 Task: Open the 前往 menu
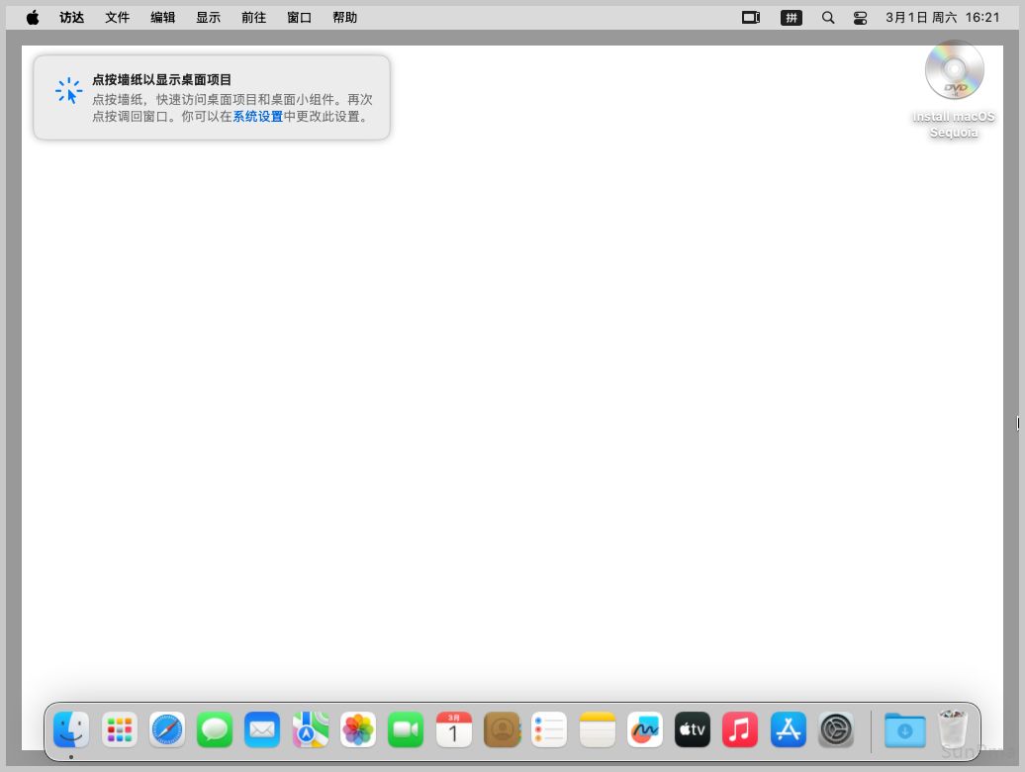pyautogui.click(x=253, y=18)
